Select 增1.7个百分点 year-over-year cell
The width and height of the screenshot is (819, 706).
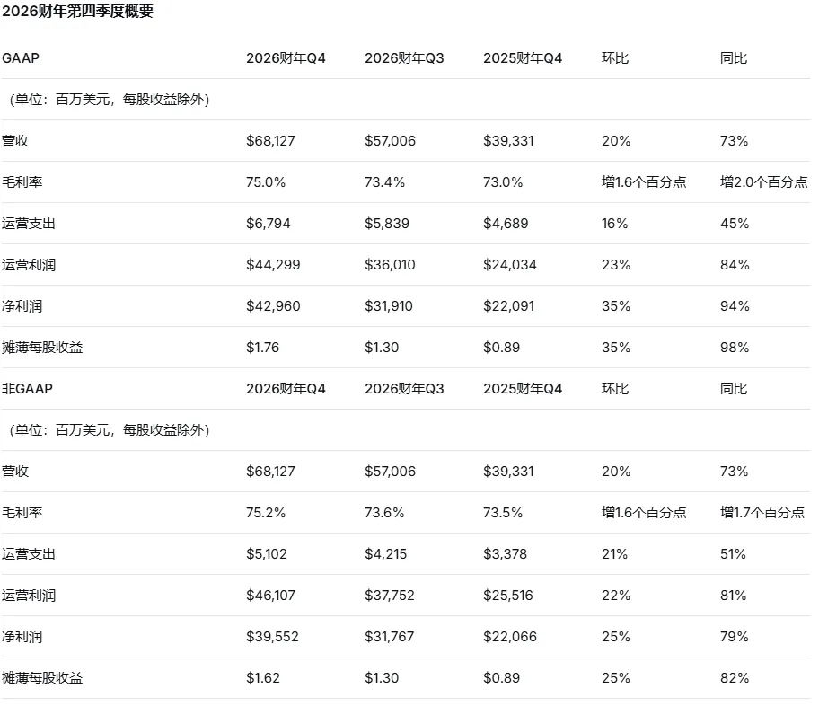point(762,512)
